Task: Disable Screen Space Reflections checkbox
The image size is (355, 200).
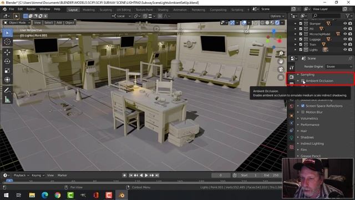Action: click(x=303, y=106)
